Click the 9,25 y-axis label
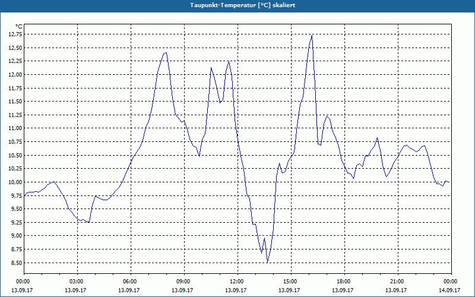 [x=17, y=222]
